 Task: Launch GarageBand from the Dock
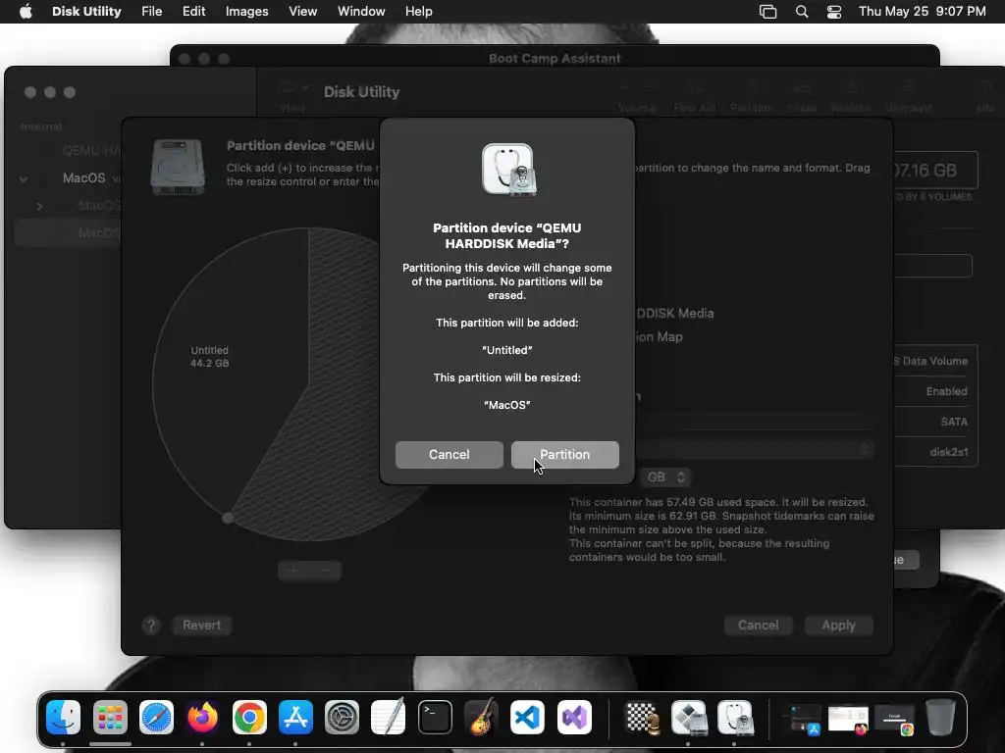(481, 717)
